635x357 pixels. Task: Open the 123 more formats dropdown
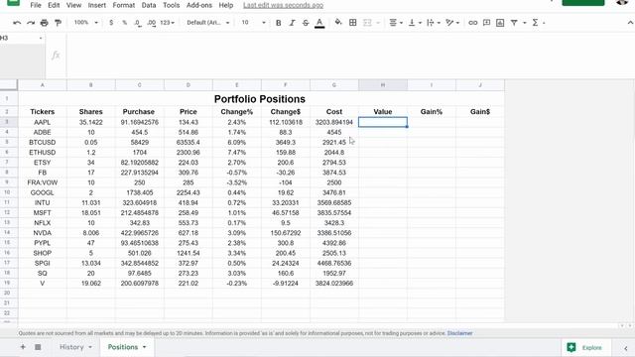(167, 23)
